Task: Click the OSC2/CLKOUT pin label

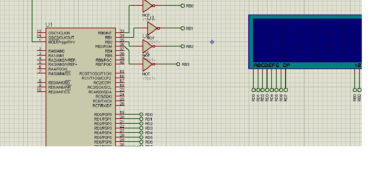Action: (61, 37)
